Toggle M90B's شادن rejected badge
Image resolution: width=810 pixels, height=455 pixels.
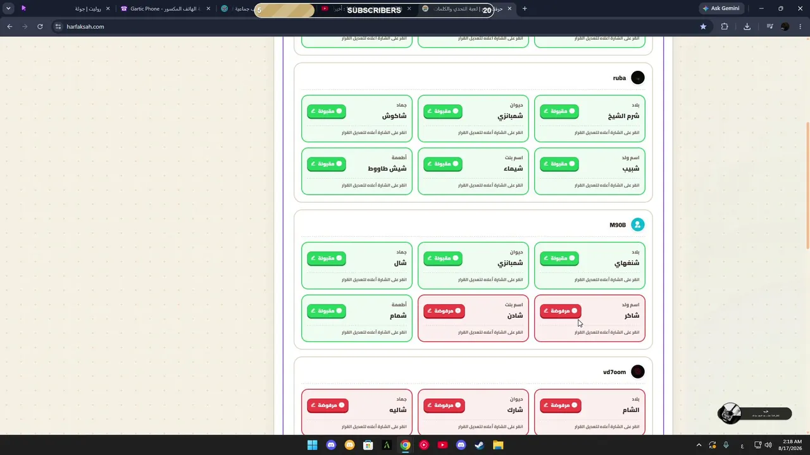[x=444, y=311]
